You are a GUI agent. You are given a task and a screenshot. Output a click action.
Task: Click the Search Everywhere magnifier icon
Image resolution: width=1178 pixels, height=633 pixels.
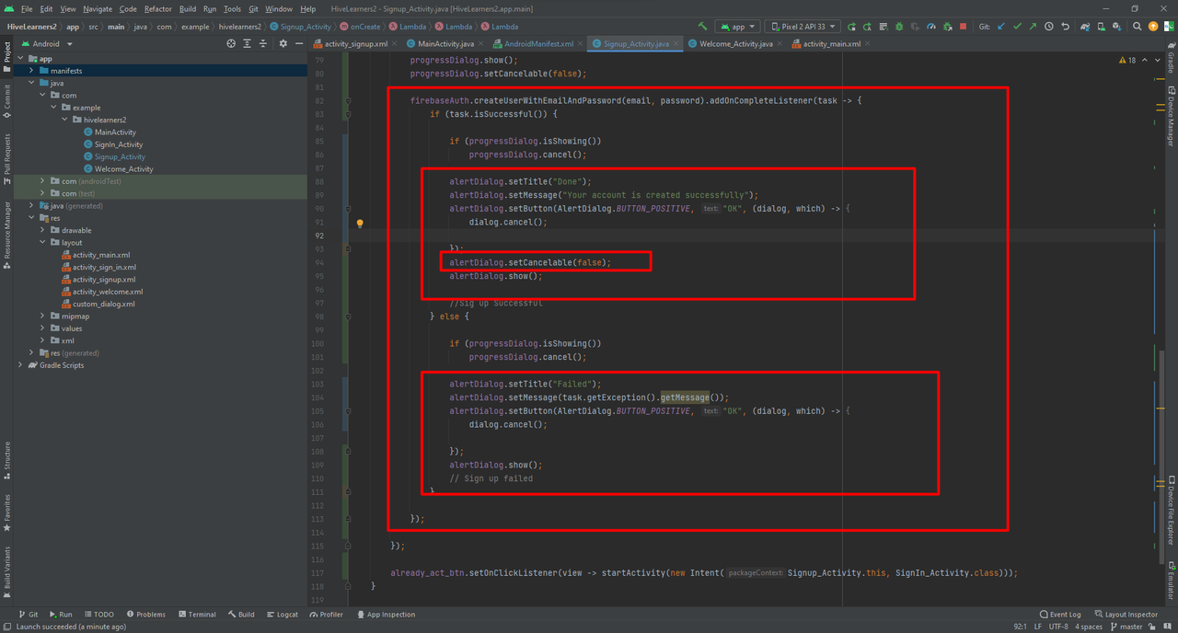point(1138,27)
